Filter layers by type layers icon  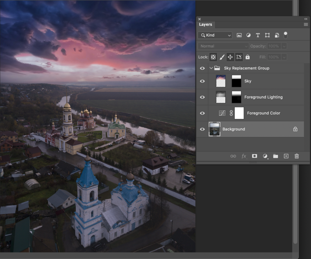pyautogui.click(x=258, y=35)
